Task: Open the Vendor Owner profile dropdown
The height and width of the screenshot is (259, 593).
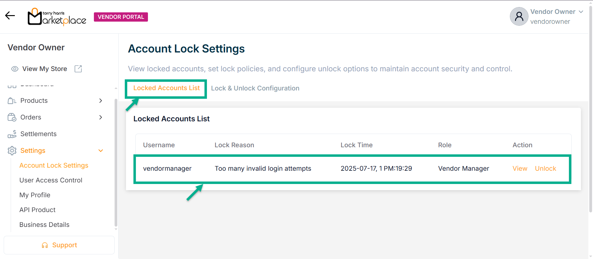Action: pyautogui.click(x=581, y=12)
